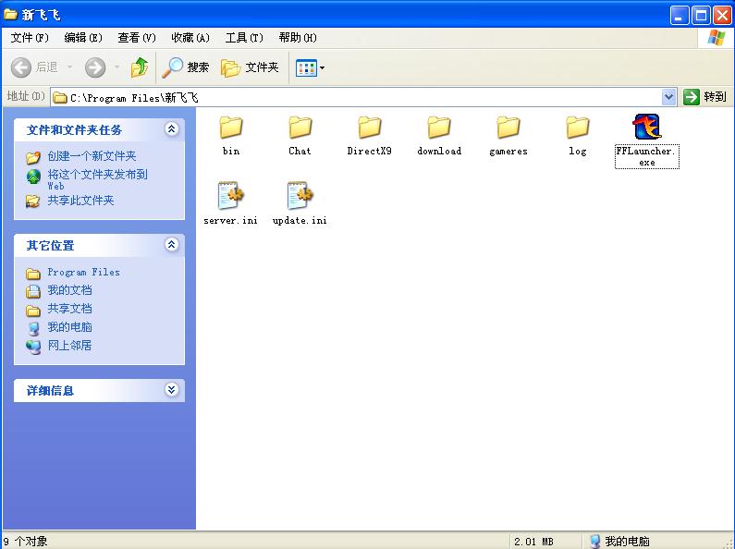Select the update.ini file icon
The height and width of the screenshot is (549, 735).
(300, 195)
